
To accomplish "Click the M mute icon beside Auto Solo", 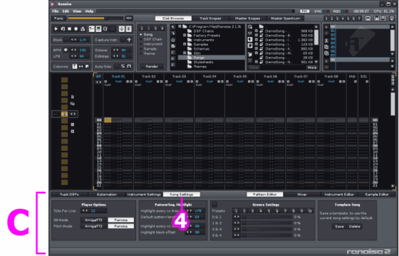I will tap(129, 66).
